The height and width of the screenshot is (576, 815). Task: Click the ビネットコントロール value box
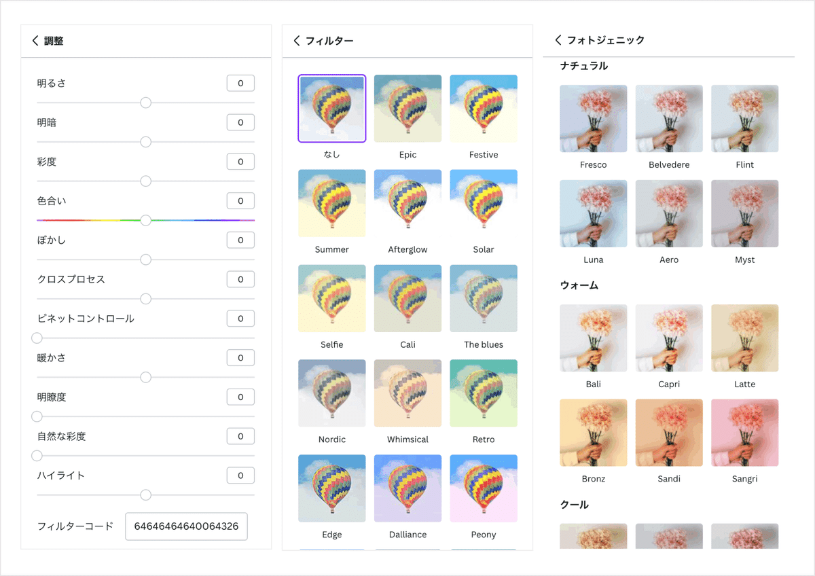[x=240, y=319]
